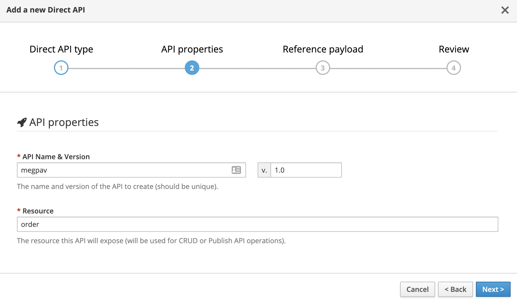Jump to step 3 circle
Image resolution: width=517 pixels, height=305 pixels.
323,68
